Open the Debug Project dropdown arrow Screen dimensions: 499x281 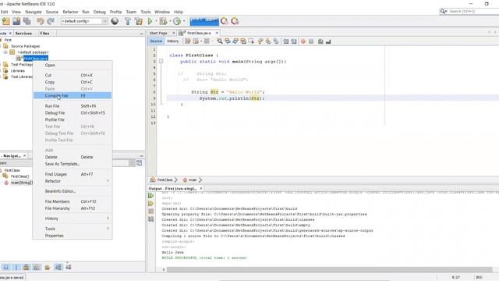170,21
